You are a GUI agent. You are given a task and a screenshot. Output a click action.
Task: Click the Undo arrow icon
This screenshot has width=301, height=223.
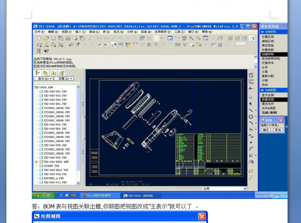tap(99, 38)
